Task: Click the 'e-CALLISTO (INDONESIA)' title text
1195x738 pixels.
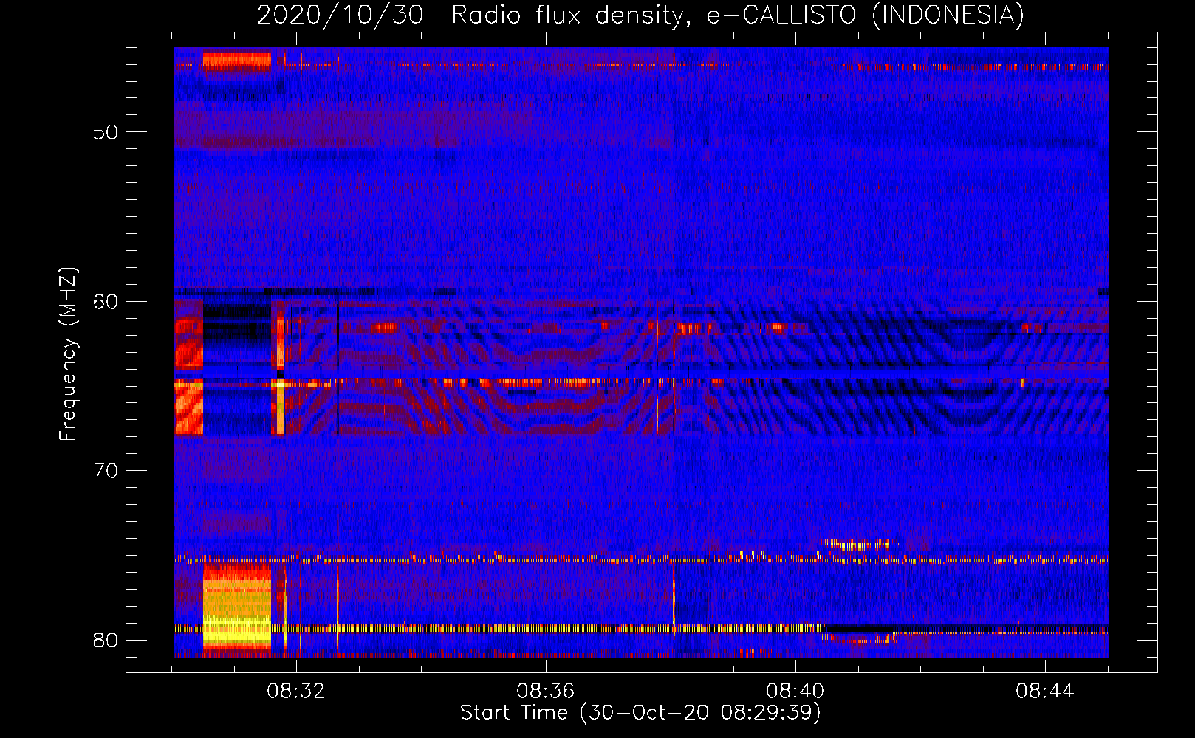Action: point(866,15)
